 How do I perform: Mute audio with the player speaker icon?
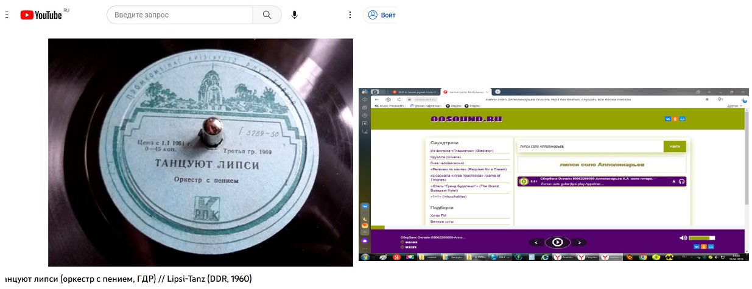click(683, 238)
